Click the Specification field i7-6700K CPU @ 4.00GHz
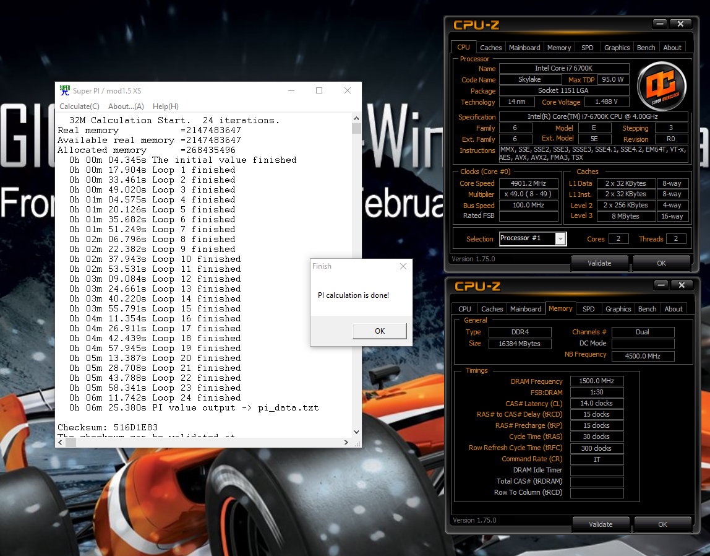710x556 pixels. point(593,117)
